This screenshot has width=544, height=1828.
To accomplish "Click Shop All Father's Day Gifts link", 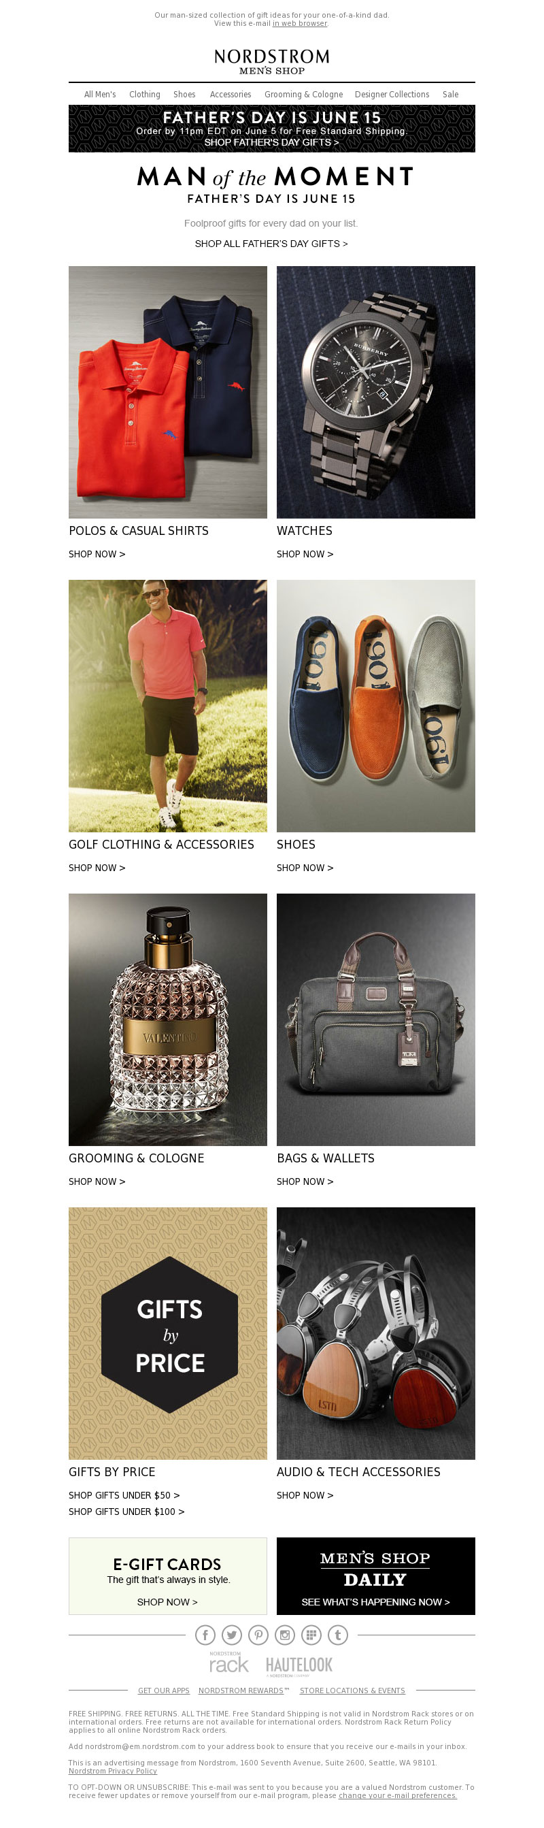I will coord(271,244).
